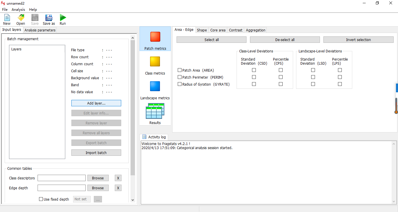Toggle the Use fixed depth option

pos(41,199)
